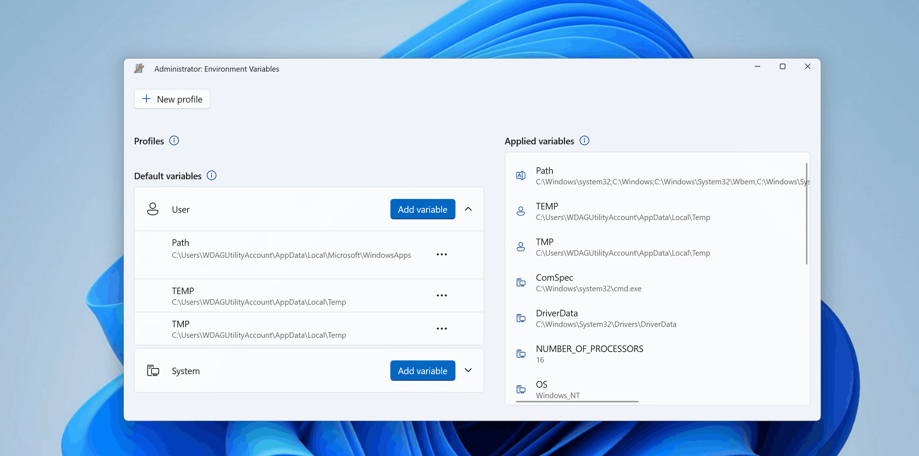This screenshot has height=456, width=919.
Task: Click the Profiles info tooltip
Action: coord(173,141)
